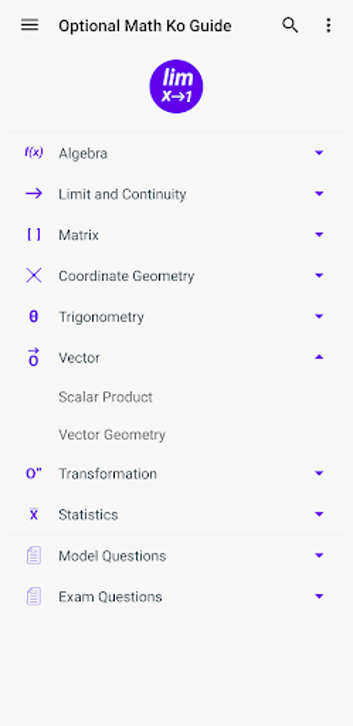The height and width of the screenshot is (726, 353).
Task: Tap the purple lim x→1 logo
Action: [176, 87]
